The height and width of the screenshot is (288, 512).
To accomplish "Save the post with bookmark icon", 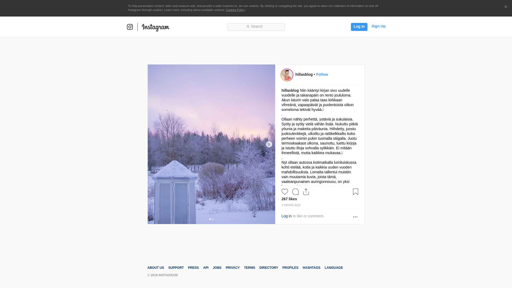I will coord(355,192).
